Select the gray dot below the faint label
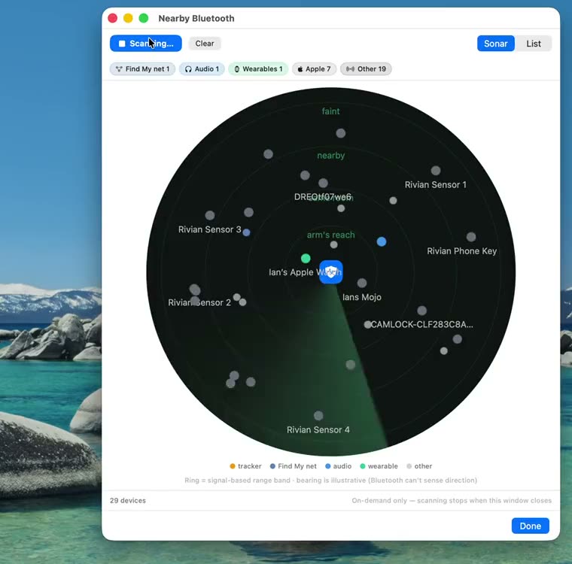 click(x=340, y=133)
